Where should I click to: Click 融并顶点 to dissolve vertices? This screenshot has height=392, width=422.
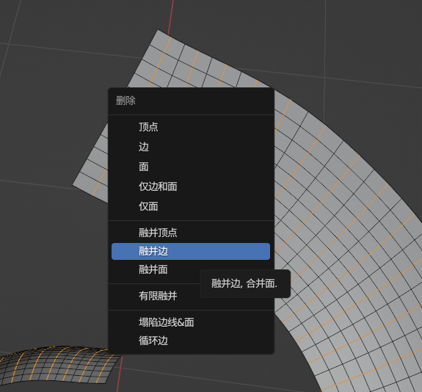click(x=191, y=233)
